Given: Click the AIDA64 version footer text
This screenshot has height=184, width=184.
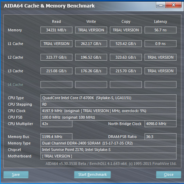Looking at the screenshot, I should tap(111, 164).
